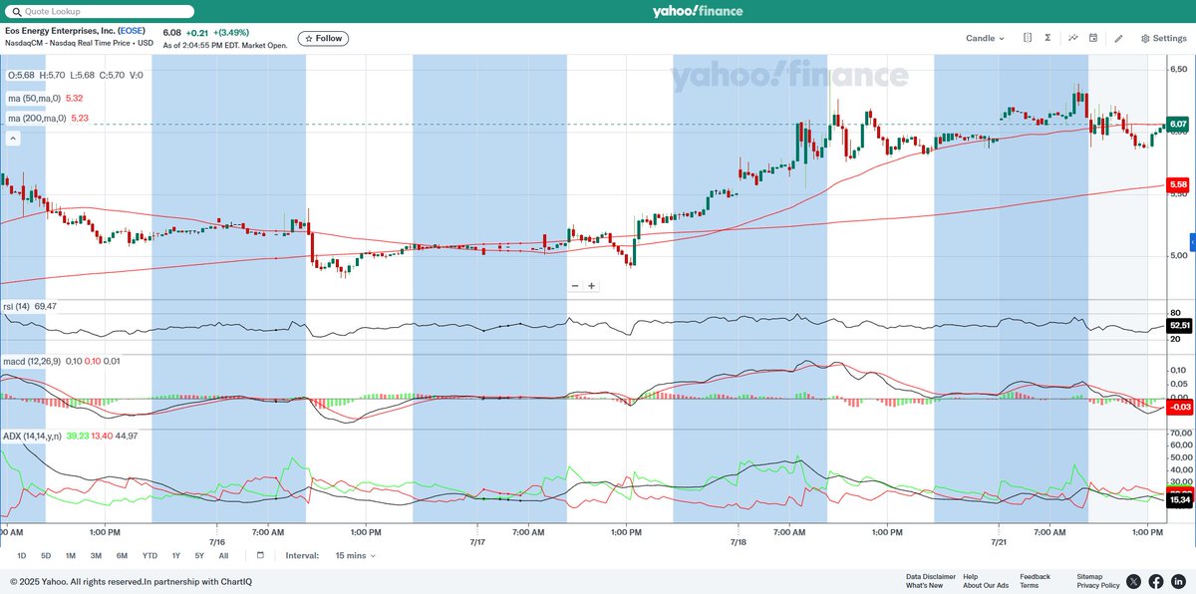Select the ma (50,ma,0) indicator label
The width and height of the screenshot is (1196, 594).
35,98
